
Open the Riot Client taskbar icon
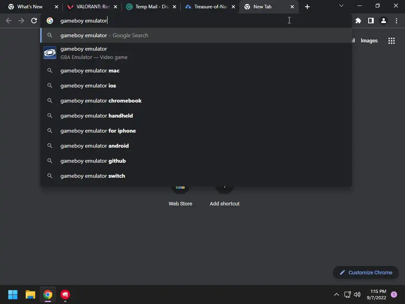coord(65,294)
